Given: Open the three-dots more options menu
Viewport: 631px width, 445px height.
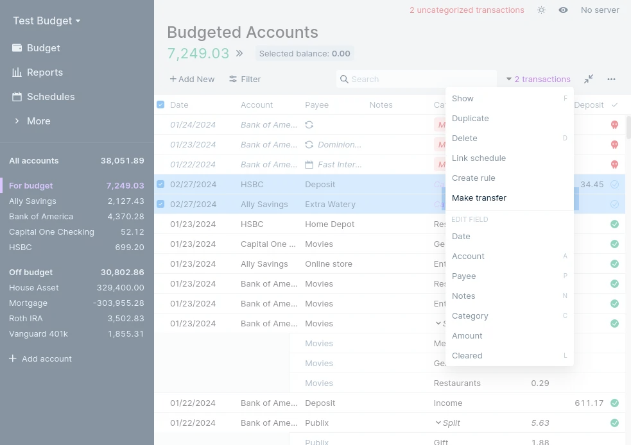Looking at the screenshot, I should 611,79.
